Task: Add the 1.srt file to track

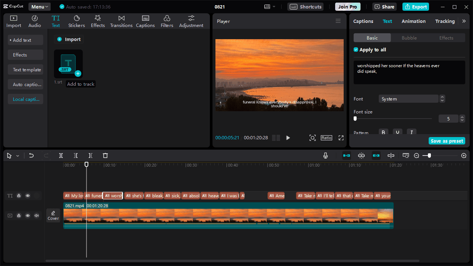Action: coord(78,73)
